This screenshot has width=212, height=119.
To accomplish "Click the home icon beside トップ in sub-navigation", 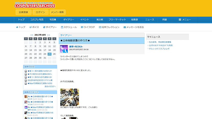I will [17, 27].
